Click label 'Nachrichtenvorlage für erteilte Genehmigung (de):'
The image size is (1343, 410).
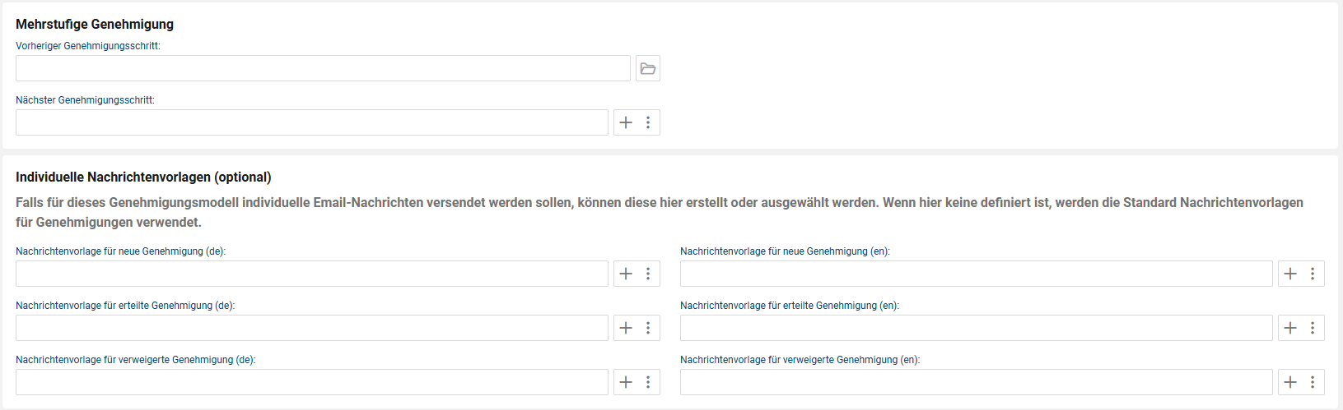(x=125, y=306)
